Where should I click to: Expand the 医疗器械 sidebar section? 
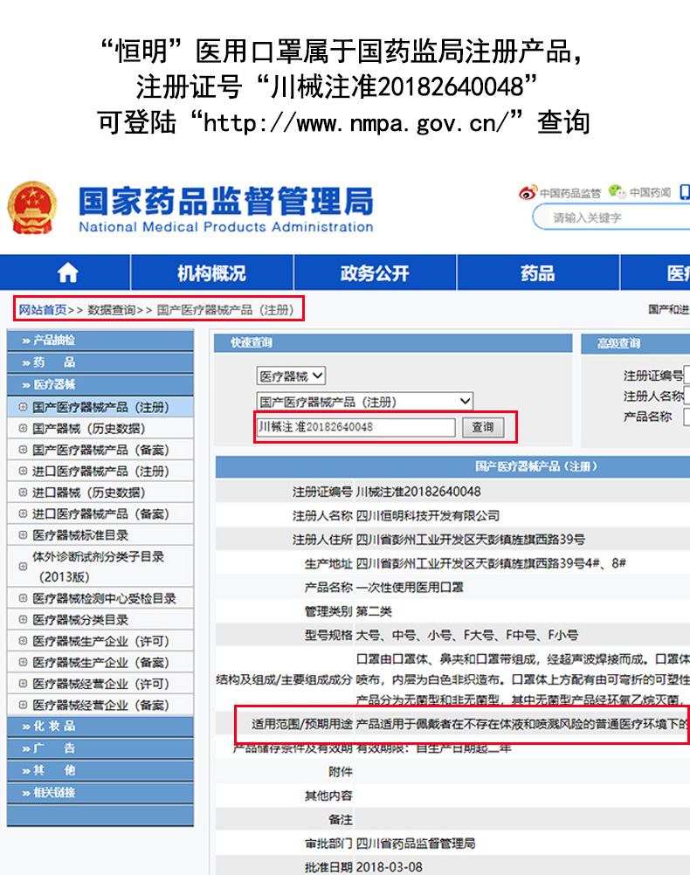[100, 385]
